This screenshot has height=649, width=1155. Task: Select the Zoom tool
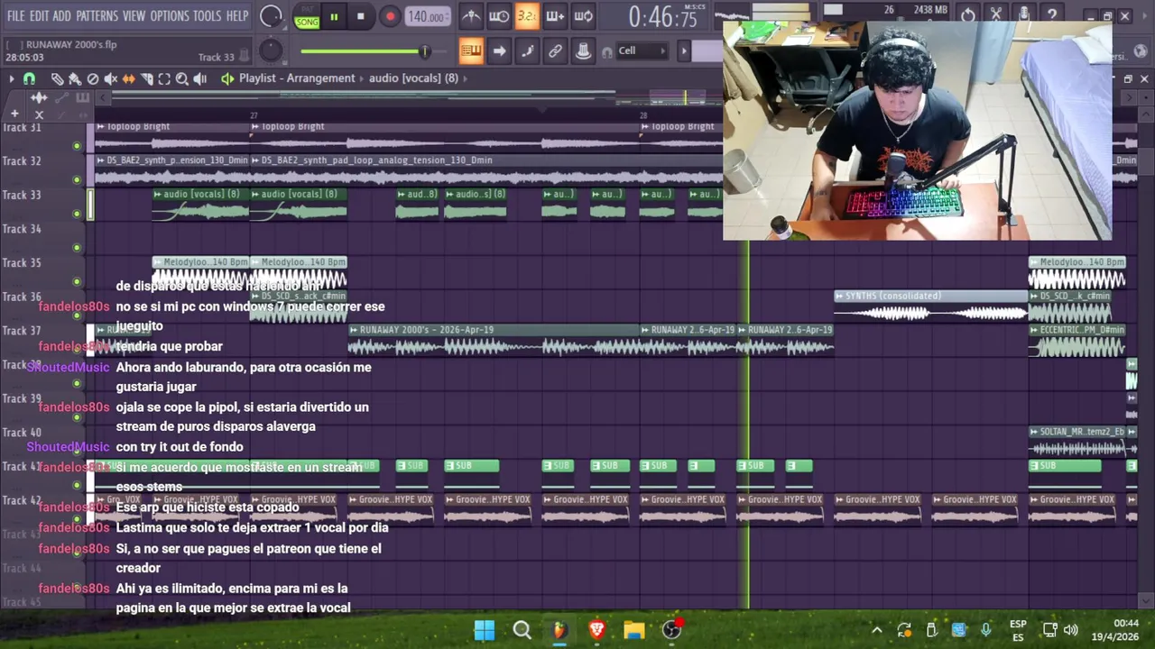[x=182, y=79]
